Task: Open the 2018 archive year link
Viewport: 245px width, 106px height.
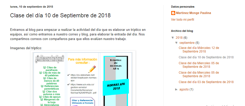Action: pos(179,37)
